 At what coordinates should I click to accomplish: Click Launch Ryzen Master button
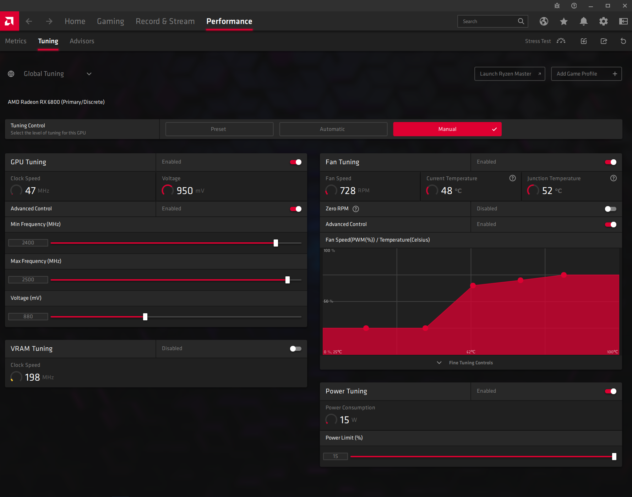click(x=510, y=74)
